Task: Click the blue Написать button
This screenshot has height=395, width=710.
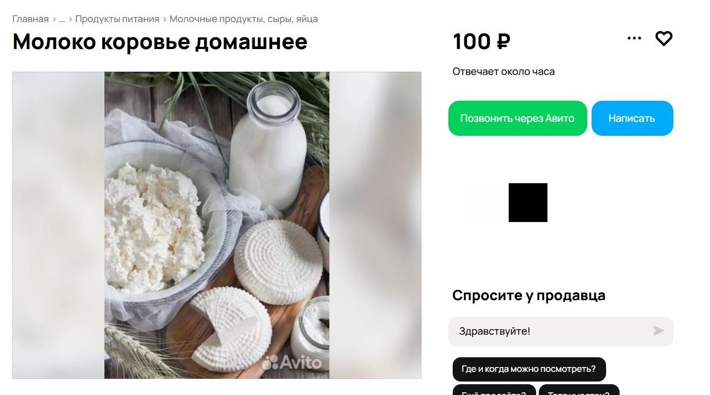Action: tap(632, 118)
